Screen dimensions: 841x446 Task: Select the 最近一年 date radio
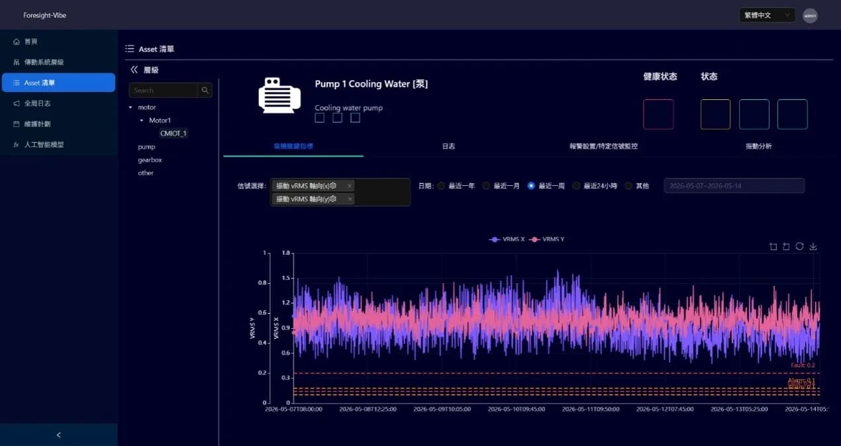click(441, 186)
